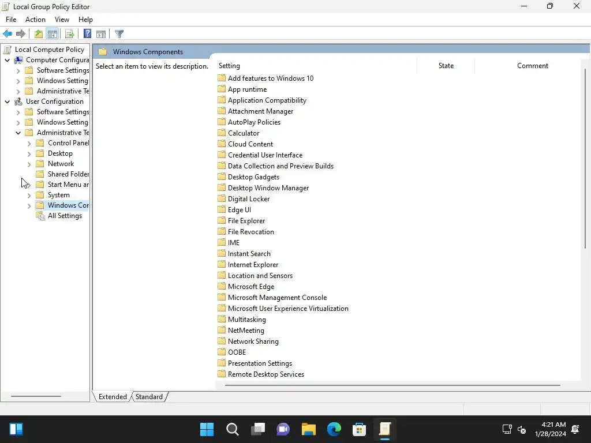Select the Cloud Content folder icon
Image resolution: width=591 pixels, height=443 pixels.
pyautogui.click(x=222, y=144)
